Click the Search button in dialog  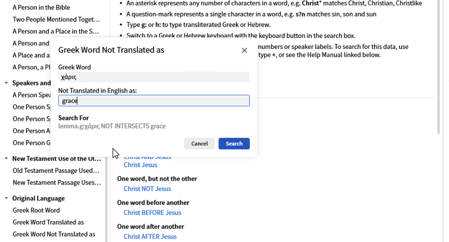click(234, 144)
